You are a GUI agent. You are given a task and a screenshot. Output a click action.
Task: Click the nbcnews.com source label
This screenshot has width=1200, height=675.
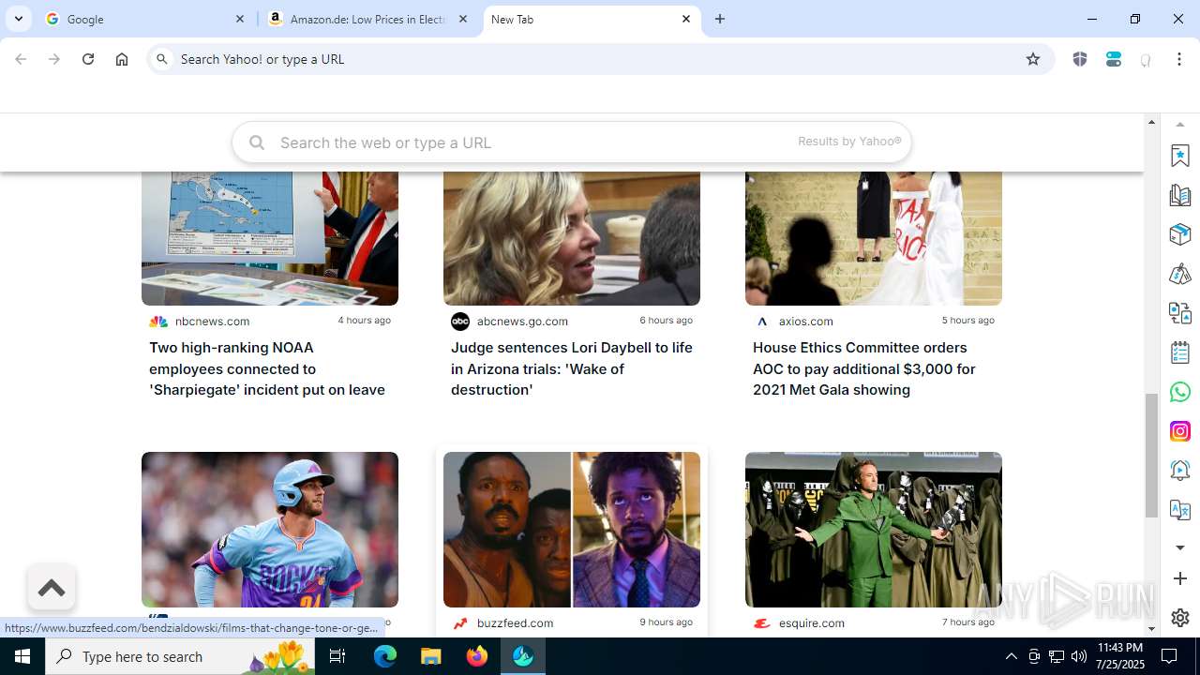tap(212, 322)
